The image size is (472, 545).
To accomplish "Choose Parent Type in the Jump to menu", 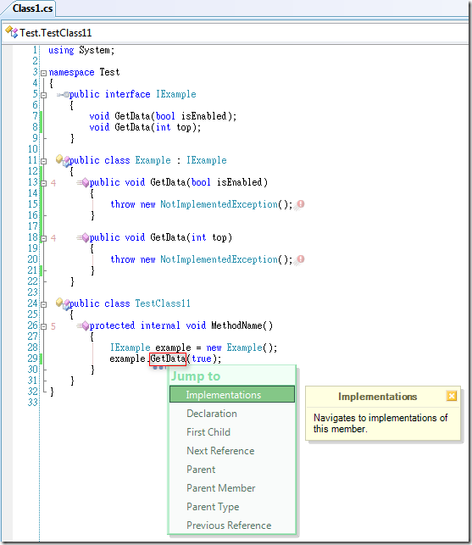I will [x=232, y=507].
